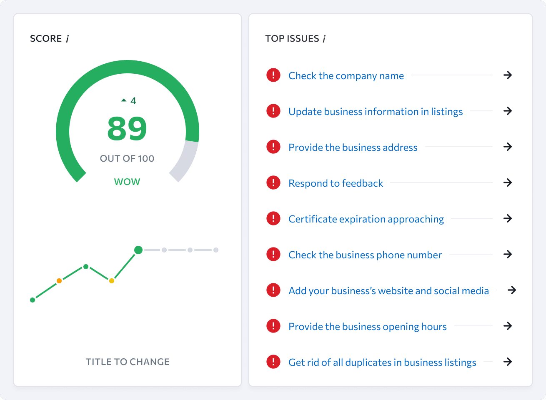This screenshot has height=400, width=546.
Task: Open the Check the company name issue
Action: click(346, 76)
